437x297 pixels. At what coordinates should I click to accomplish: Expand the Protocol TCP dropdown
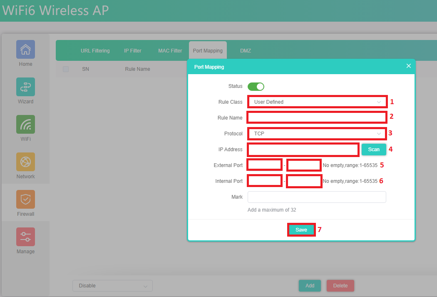click(x=317, y=134)
